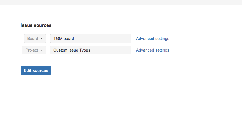Screen dimensions: 242x124
Task: Open the Project source type dropdown
Action: click(34, 50)
